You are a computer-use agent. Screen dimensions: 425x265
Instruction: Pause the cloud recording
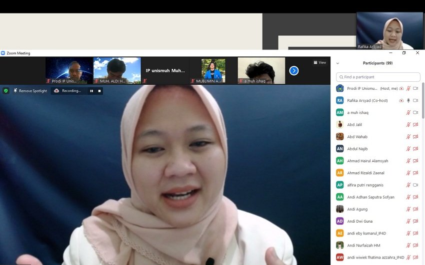click(x=91, y=91)
